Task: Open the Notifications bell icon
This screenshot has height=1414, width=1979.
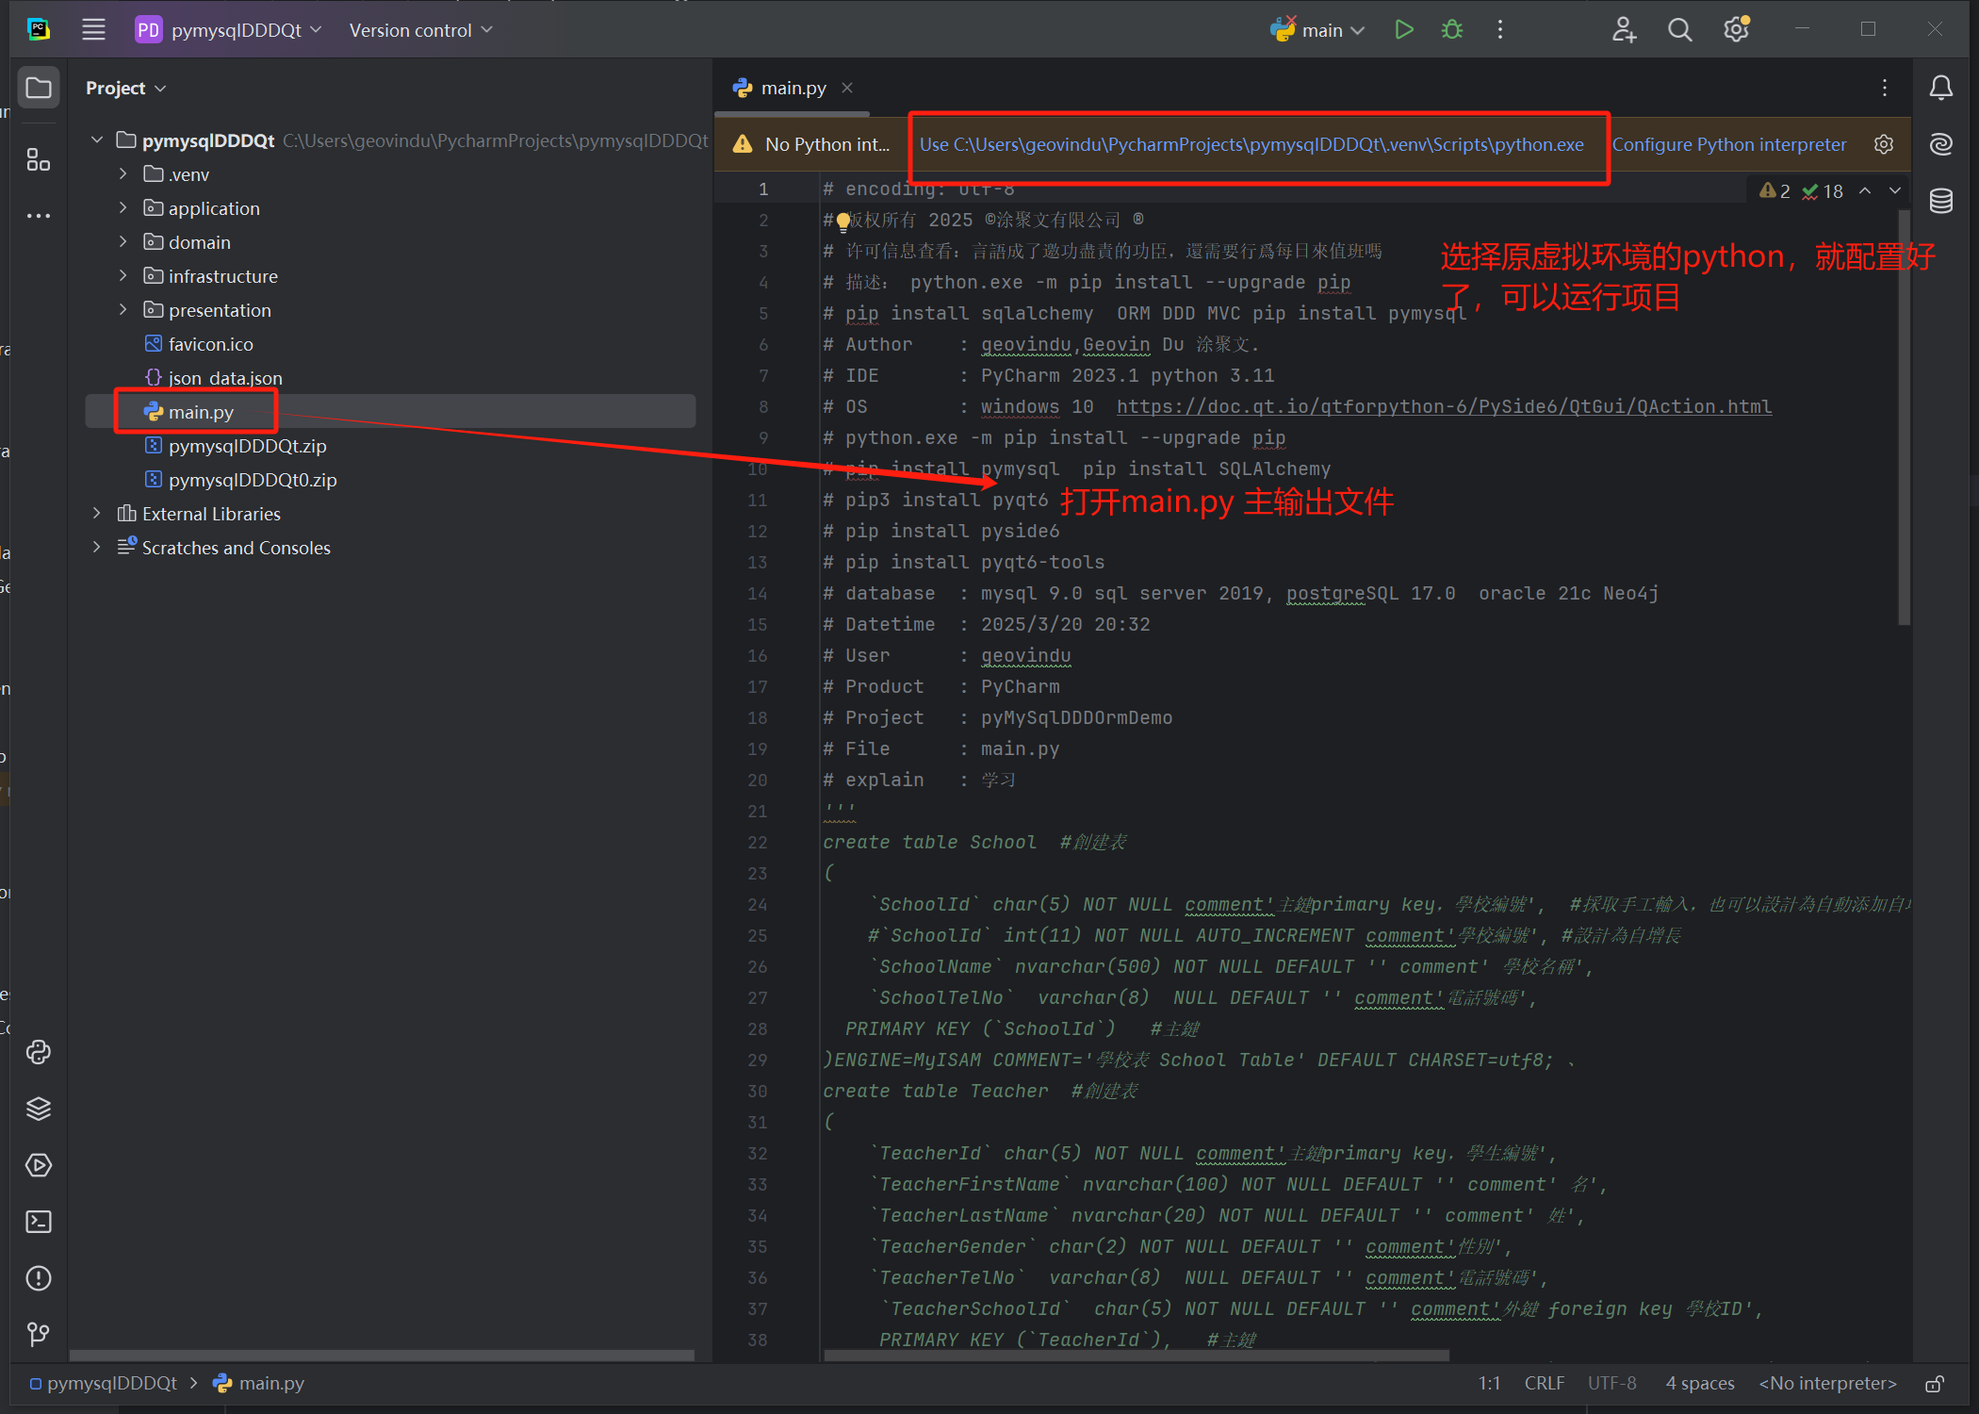Action: (1940, 88)
